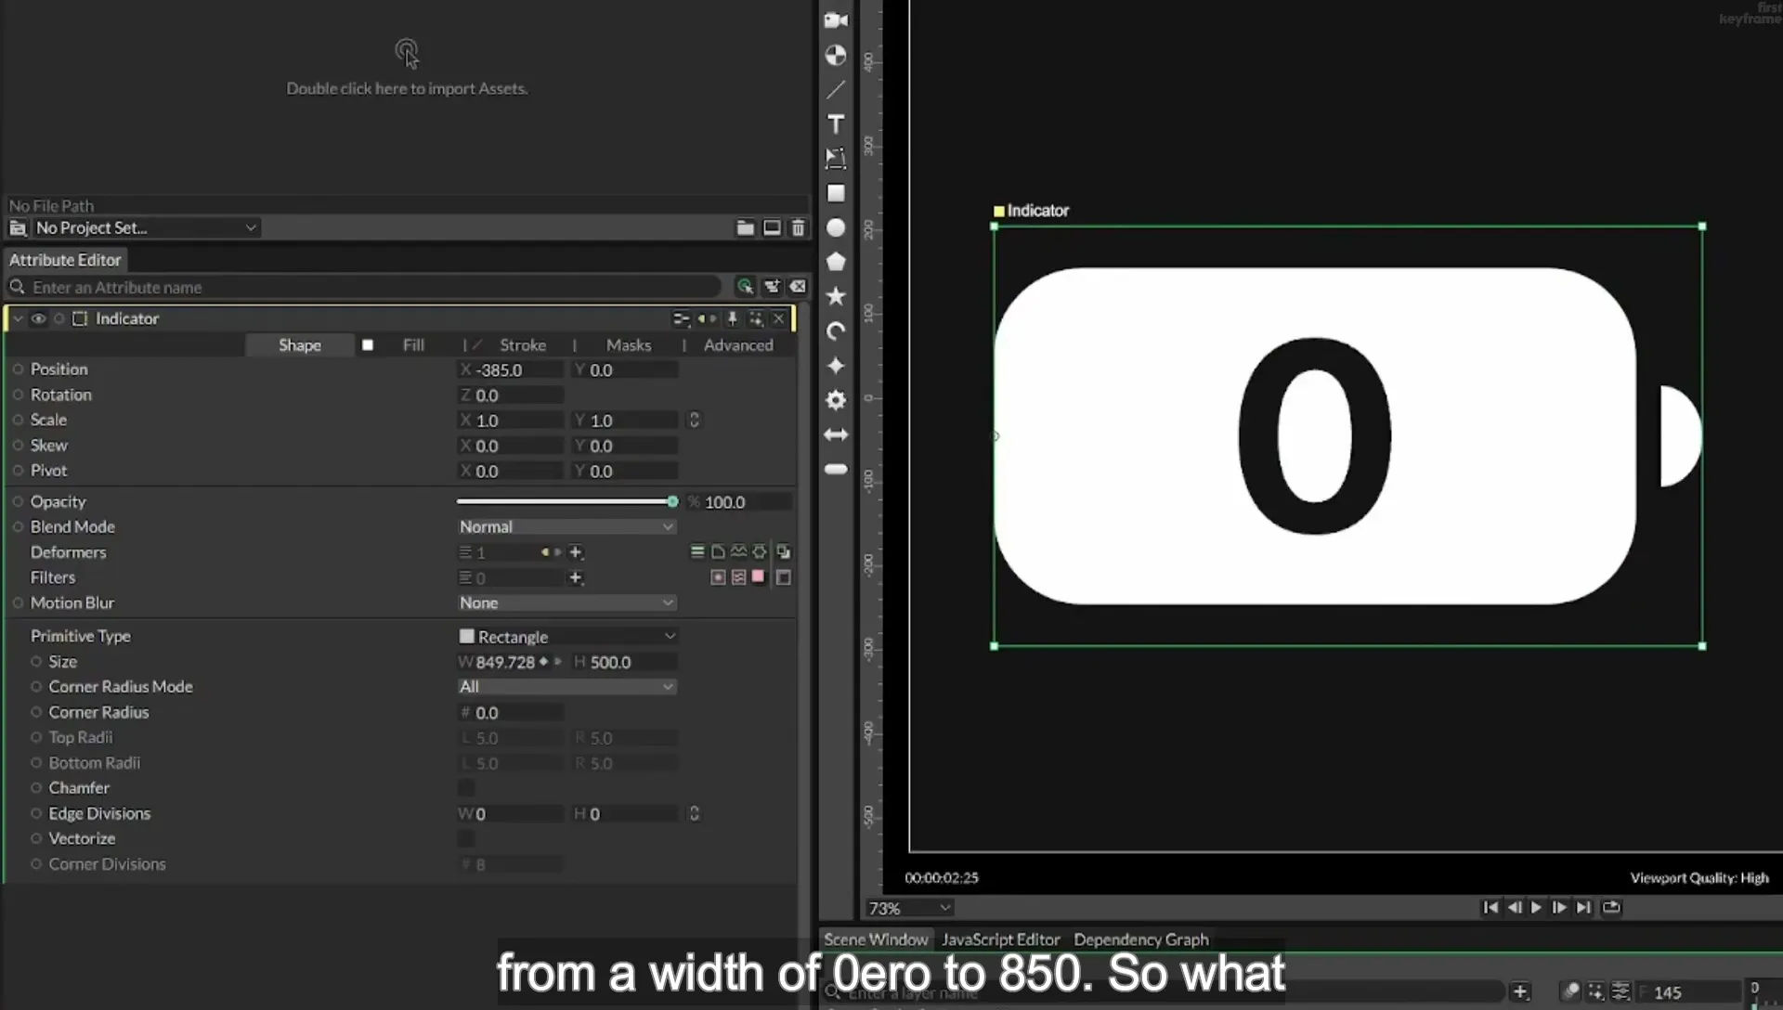Viewport: 1783px width, 1010px height.
Task: Select the four-point Super Shape tool
Action: pyautogui.click(x=836, y=366)
